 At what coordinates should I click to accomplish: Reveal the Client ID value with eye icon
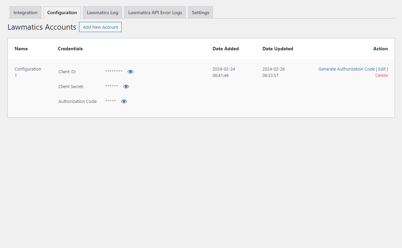[x=130, y=72]
